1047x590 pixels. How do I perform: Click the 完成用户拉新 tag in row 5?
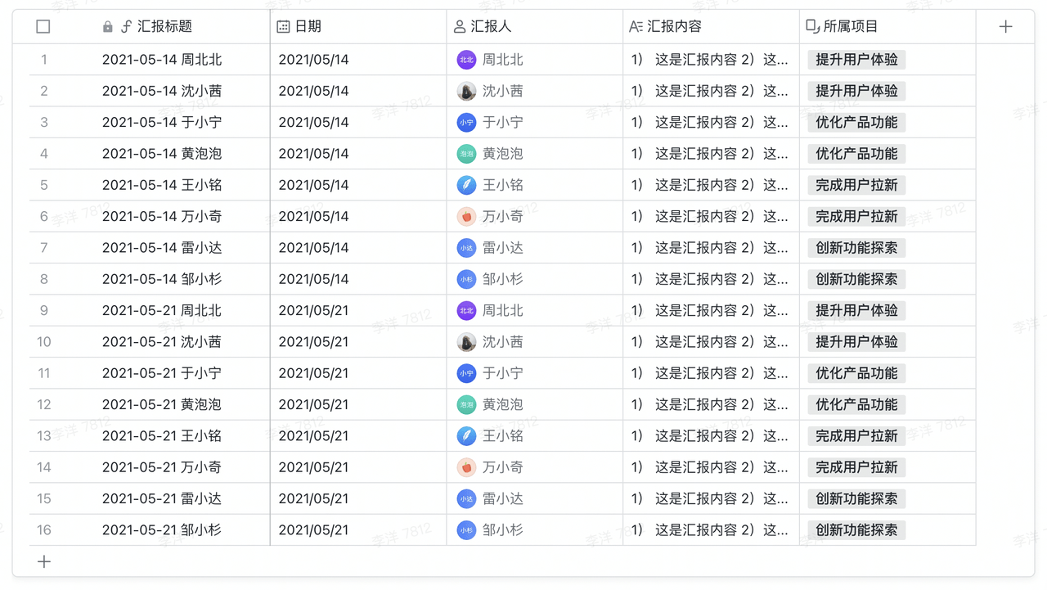(x=856, y=185)
